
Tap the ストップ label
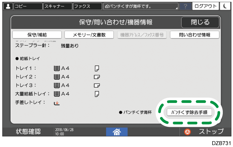(211, 131)
